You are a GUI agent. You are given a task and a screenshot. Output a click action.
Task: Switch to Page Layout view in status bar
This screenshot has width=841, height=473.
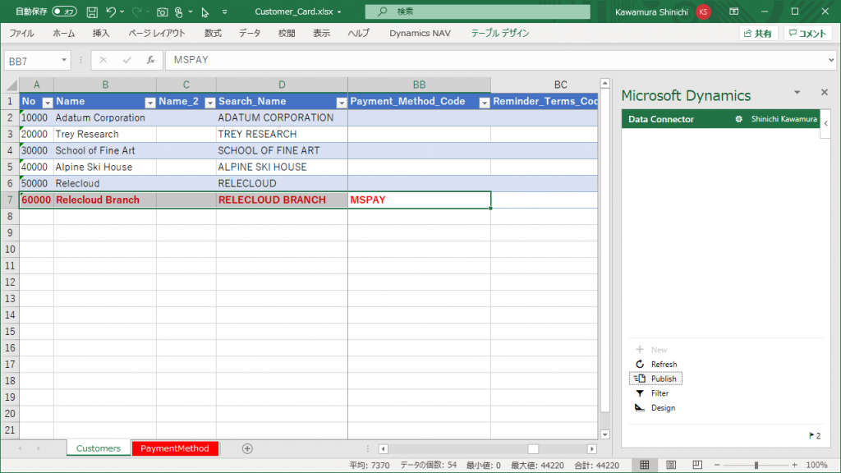click(671, 465)
